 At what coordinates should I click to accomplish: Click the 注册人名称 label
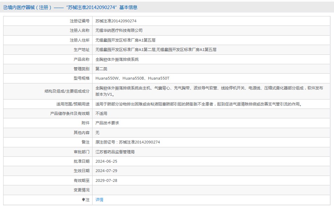pos(80,30)
